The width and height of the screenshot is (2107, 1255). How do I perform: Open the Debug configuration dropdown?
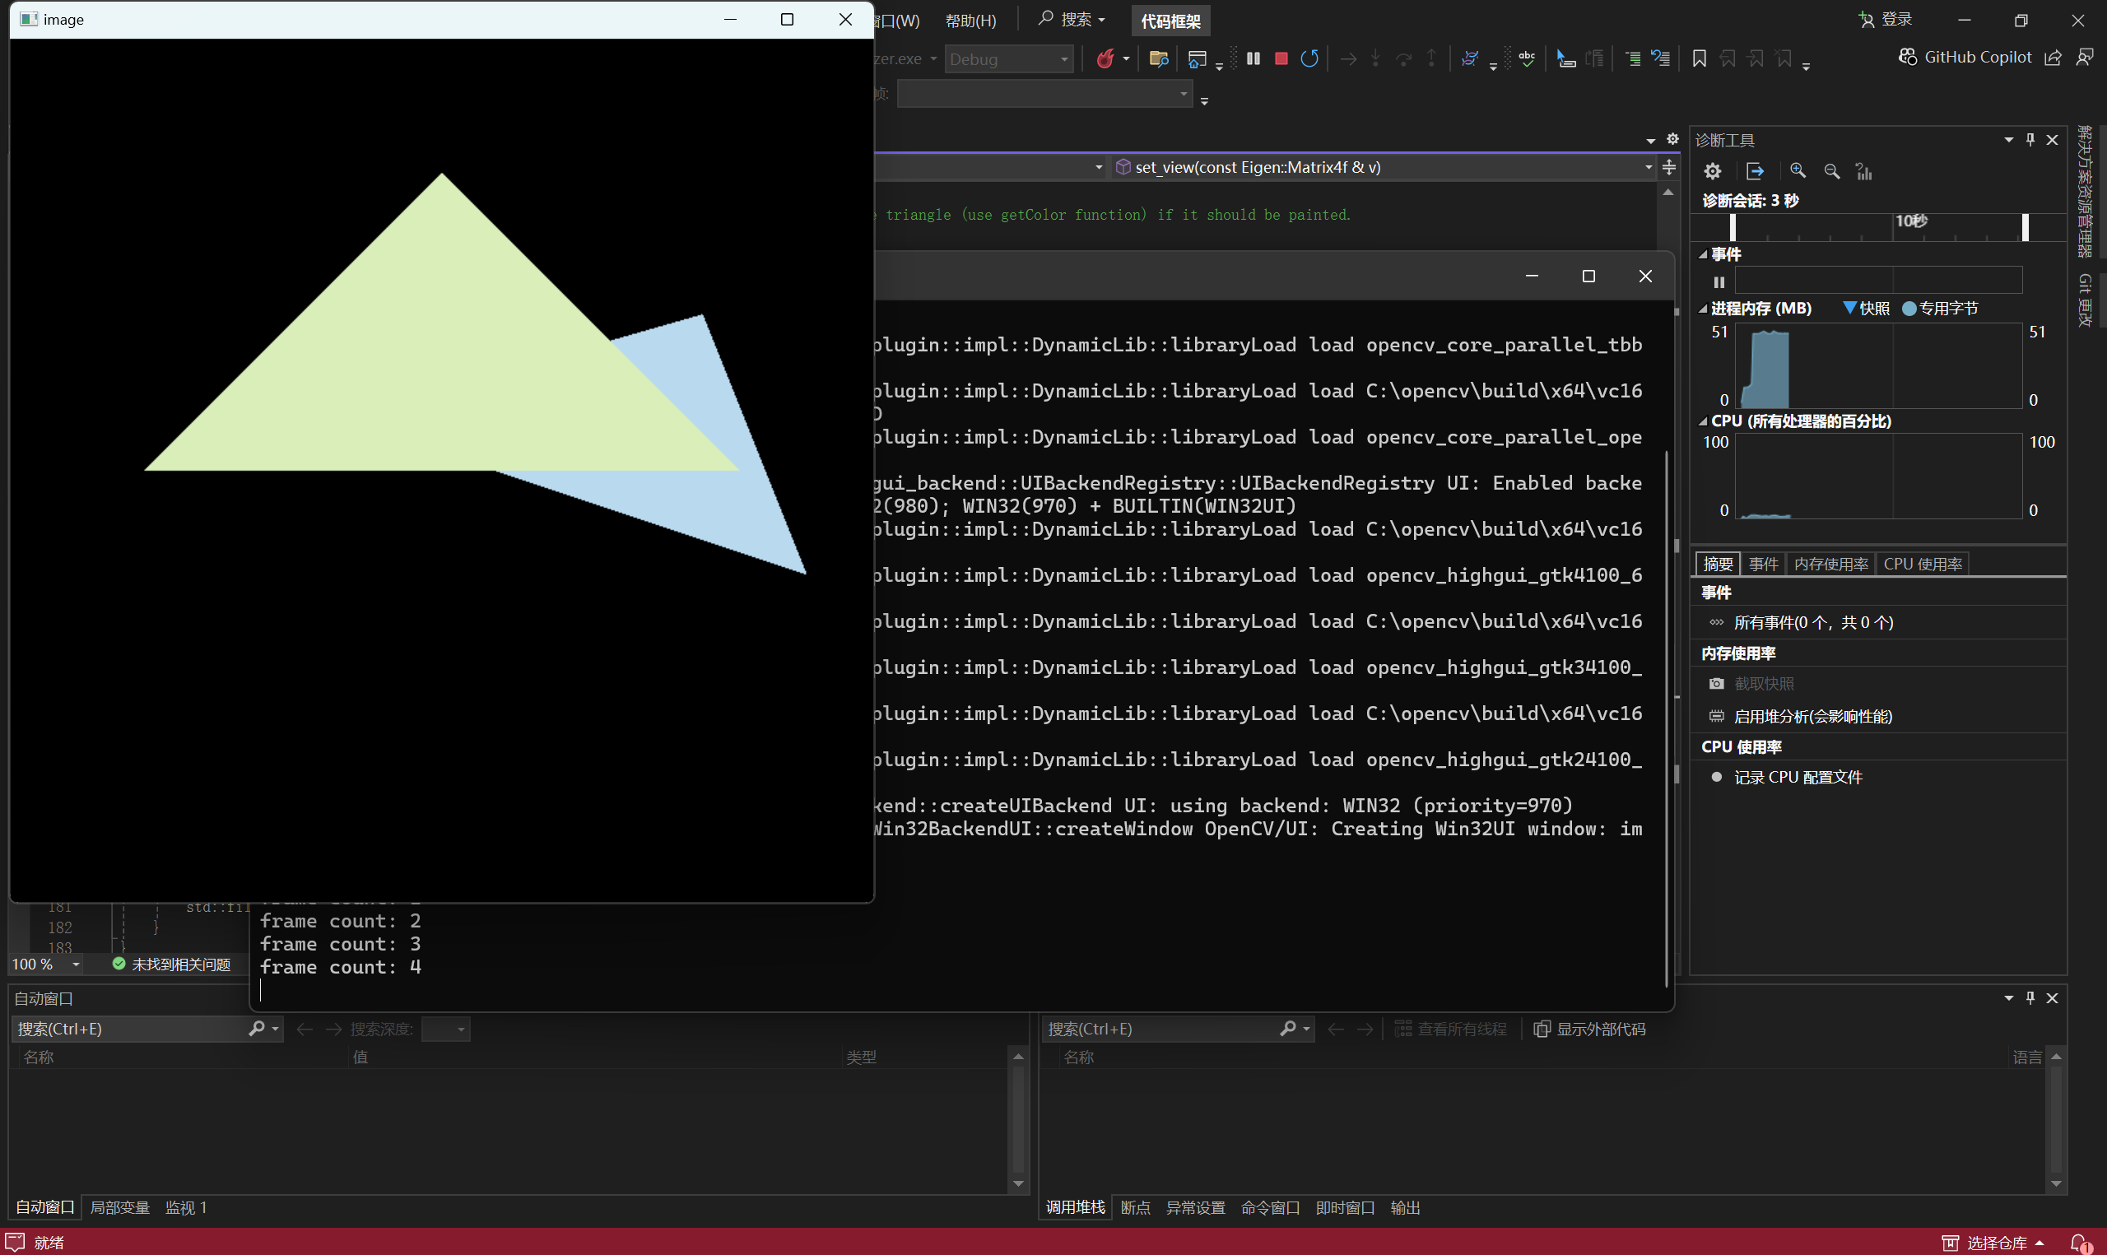click(1009, 59)
